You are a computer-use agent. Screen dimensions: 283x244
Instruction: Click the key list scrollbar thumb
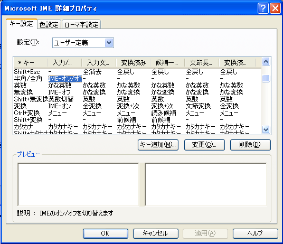266,79
